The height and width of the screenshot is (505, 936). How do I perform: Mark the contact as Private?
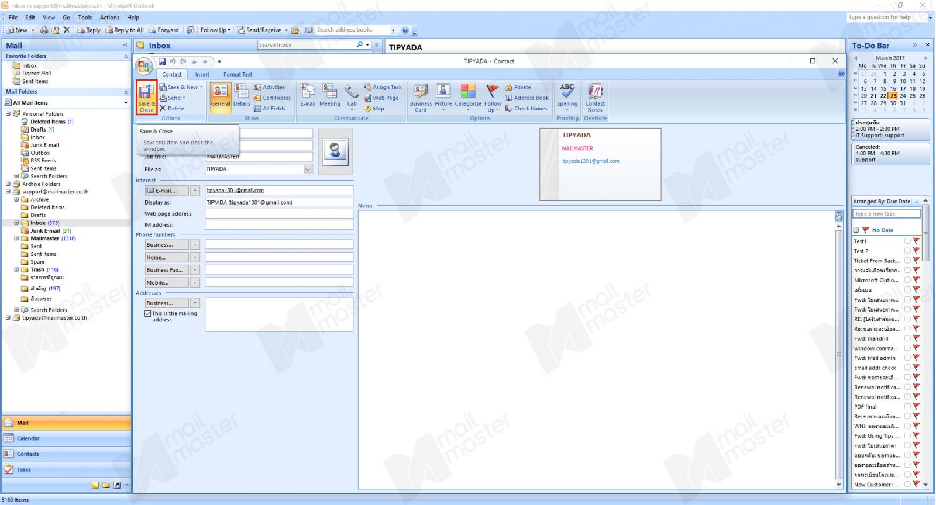[x=518, y=87]
